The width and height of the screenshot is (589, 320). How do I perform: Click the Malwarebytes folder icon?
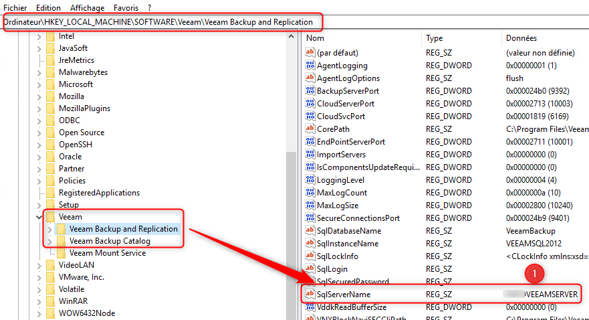coord(50,72)
